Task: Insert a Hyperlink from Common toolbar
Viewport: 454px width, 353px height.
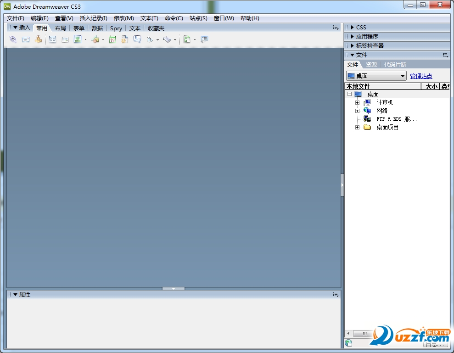Action: coord(13,39)
